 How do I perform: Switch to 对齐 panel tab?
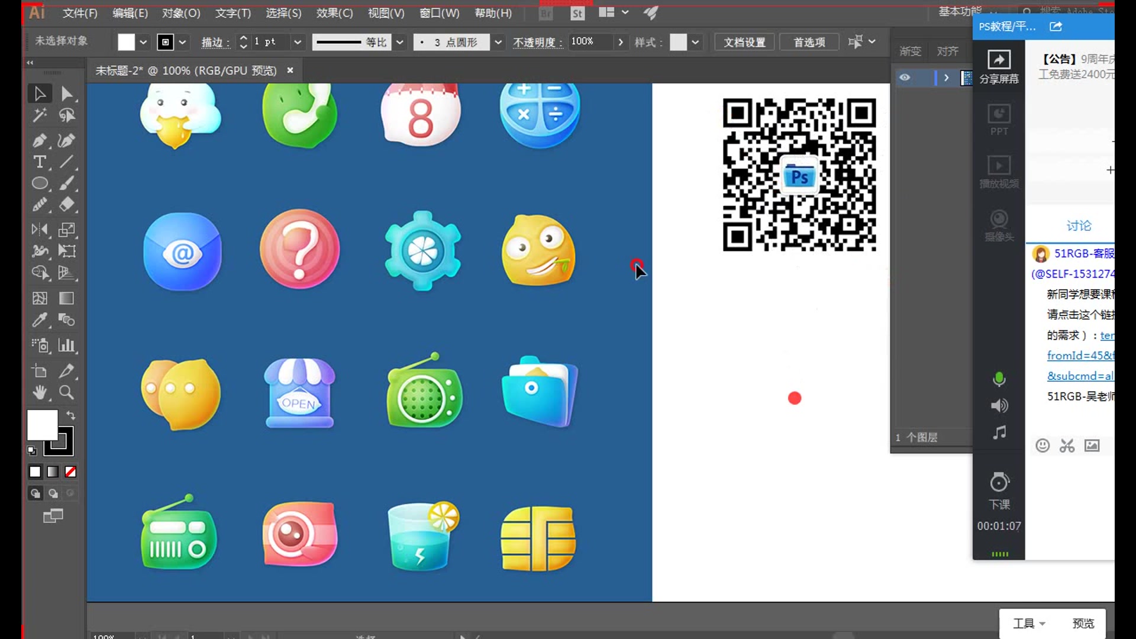pyautogui.click(x=947, y=51)
